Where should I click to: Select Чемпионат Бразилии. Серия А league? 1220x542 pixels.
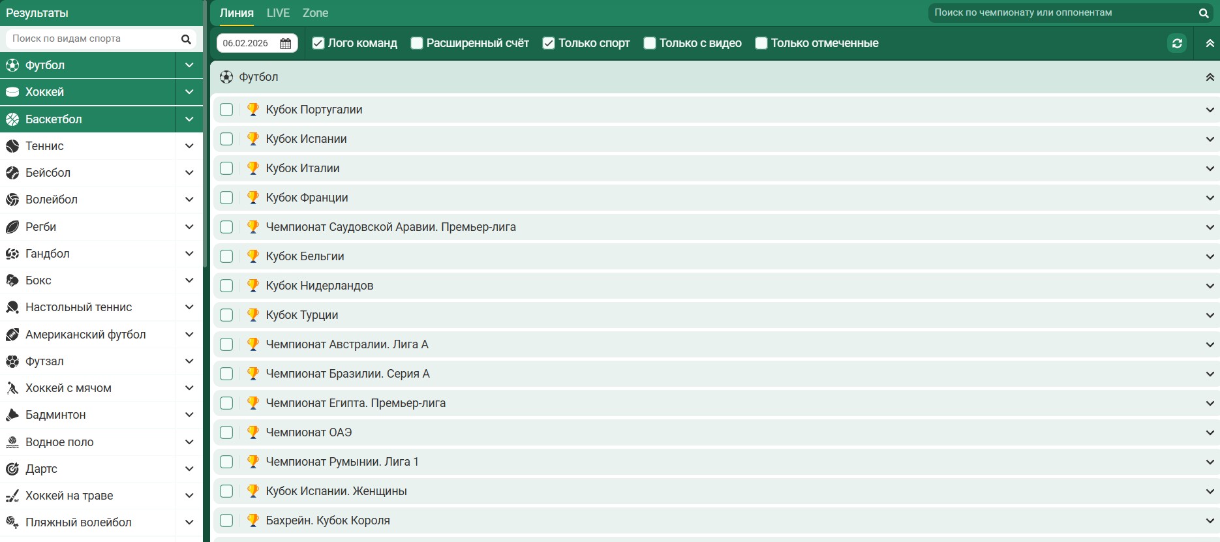[348, 374]
